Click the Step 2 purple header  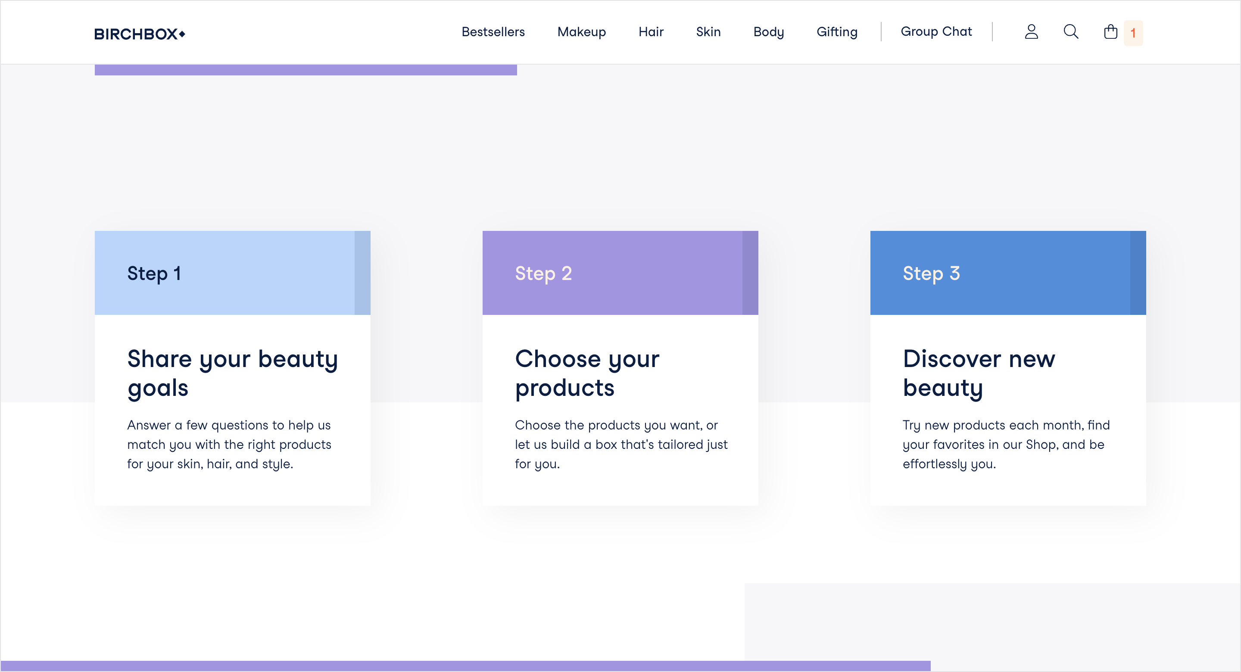[x=620, y=273]
